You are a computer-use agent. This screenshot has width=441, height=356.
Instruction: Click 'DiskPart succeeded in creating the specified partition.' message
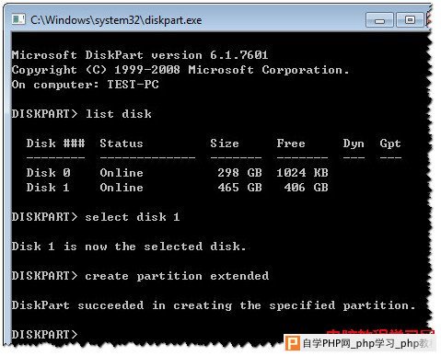tap(214, 305)
